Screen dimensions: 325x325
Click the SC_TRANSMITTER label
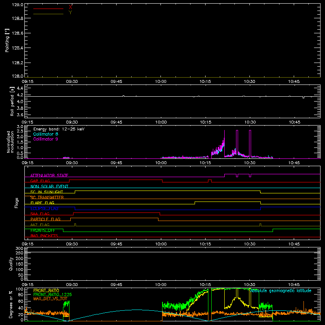(x=47, y=197)
